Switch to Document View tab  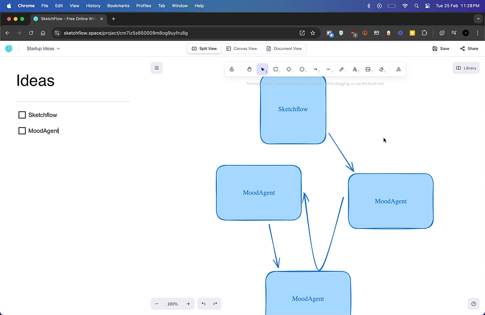tap(284, 49)
